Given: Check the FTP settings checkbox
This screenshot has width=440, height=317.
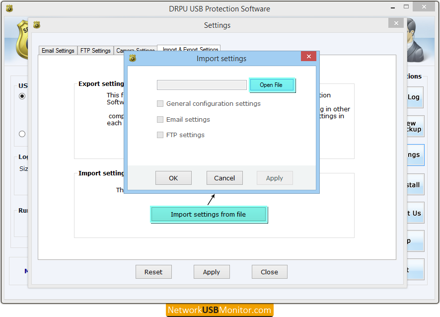Looking at the screenshot, I should tap(160, 135).
